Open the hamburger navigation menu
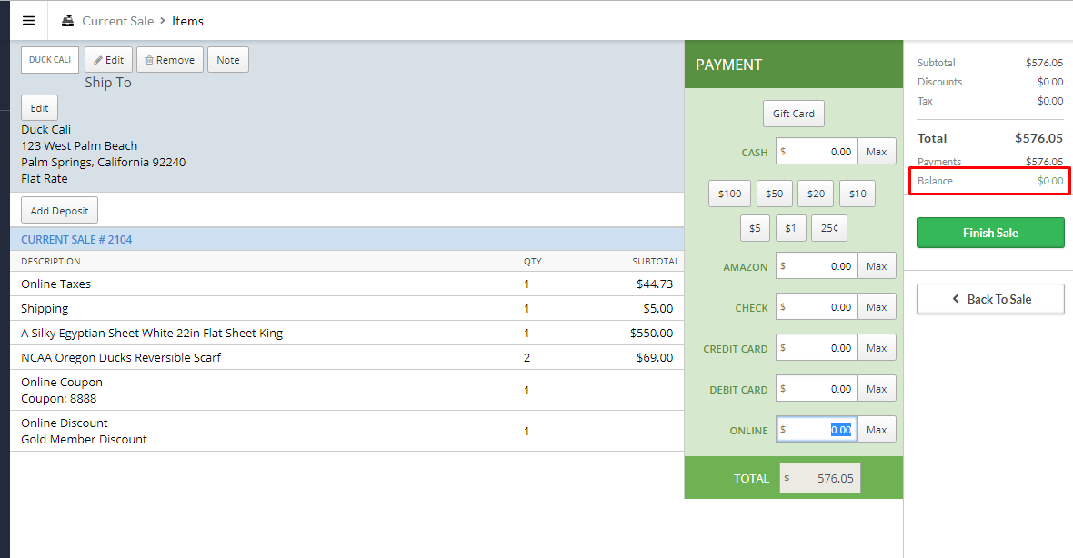 [x=29, y=21]
